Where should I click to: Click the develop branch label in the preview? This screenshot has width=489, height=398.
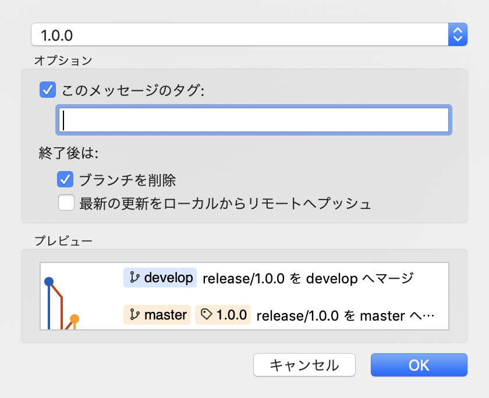[x=160, y=278]
